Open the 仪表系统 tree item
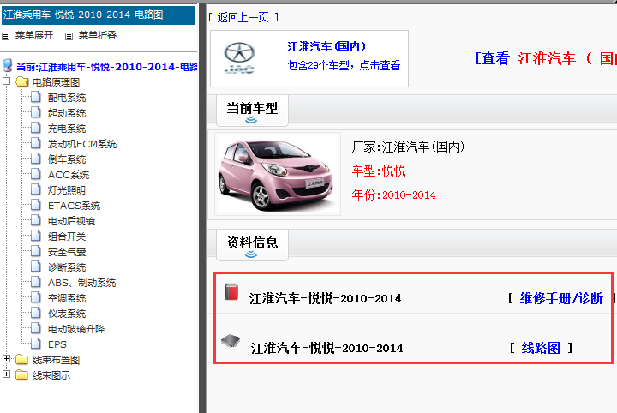Viewport: 617px width, 413px height. [67, 314]
